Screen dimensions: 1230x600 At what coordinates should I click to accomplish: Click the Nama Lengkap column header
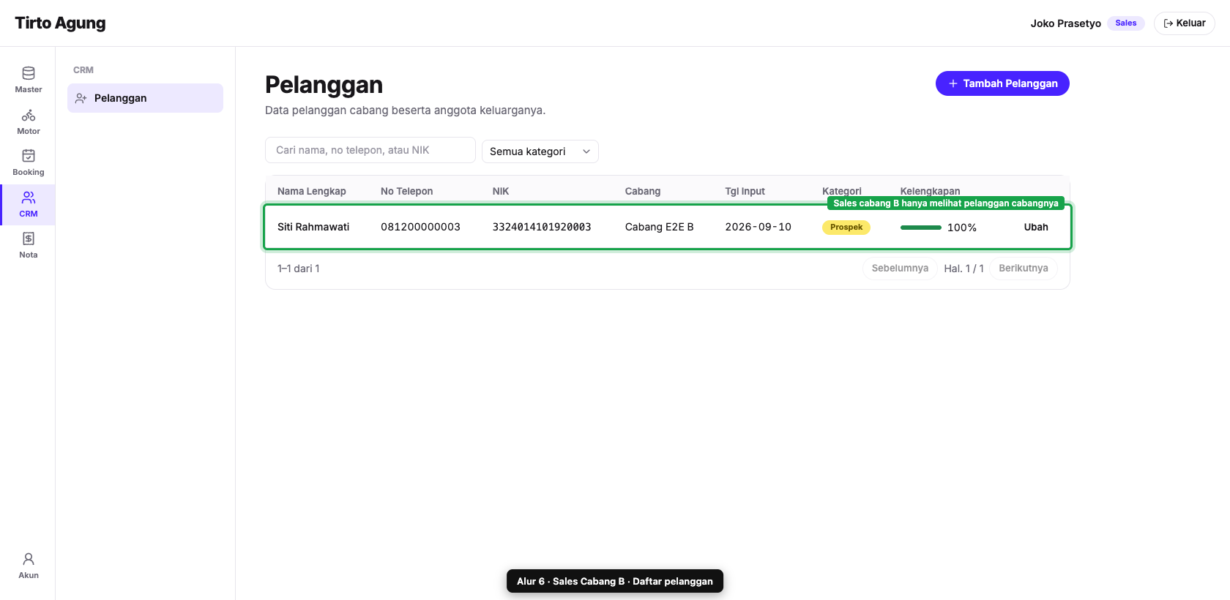pos(312,191)
